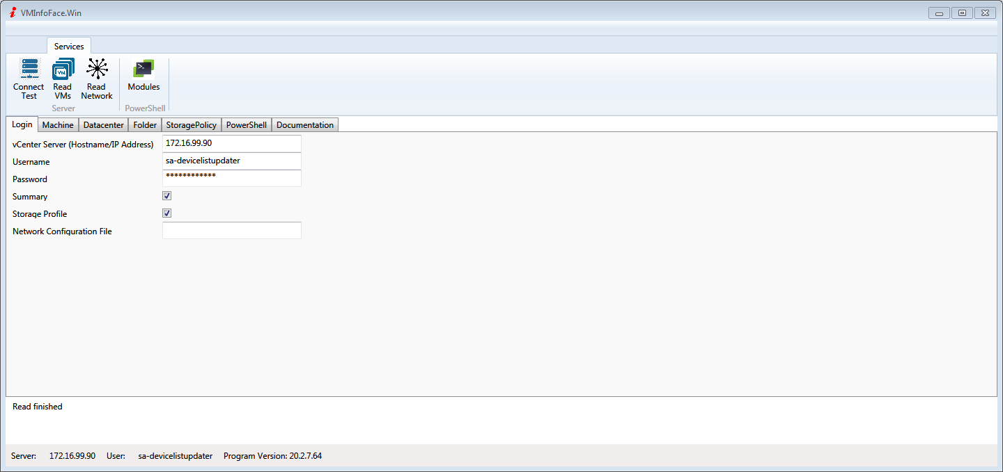This screenshot has height=472, width=1003.
Task: Click the VMInfoFace.Win title bar app icon
Action: [13, 13]
